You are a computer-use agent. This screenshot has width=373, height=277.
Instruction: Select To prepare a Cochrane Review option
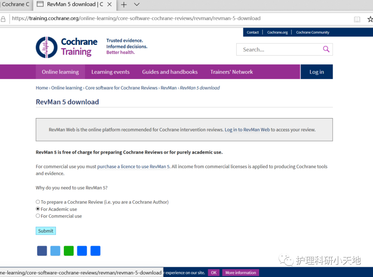click(x=38, y=202)
